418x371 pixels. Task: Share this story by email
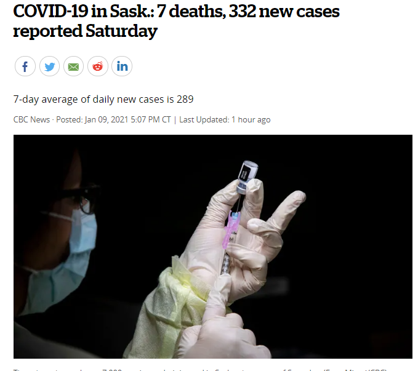tap(74, 66)
